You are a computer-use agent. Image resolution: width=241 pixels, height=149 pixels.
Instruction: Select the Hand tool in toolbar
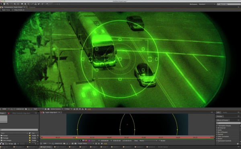(x=4, y=4)
